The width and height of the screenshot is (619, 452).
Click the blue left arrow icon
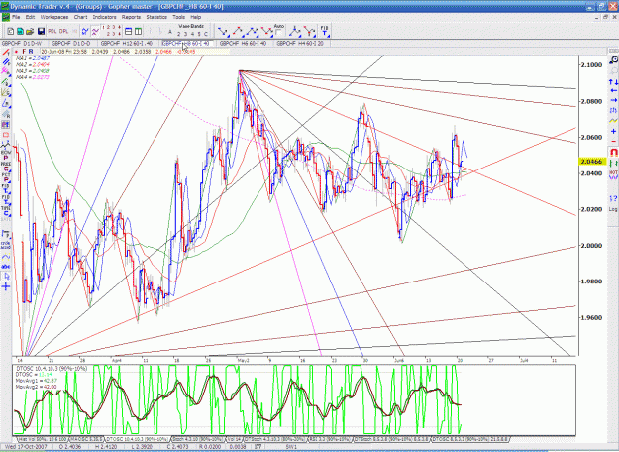pyautogui.click(x=613, y=91)
